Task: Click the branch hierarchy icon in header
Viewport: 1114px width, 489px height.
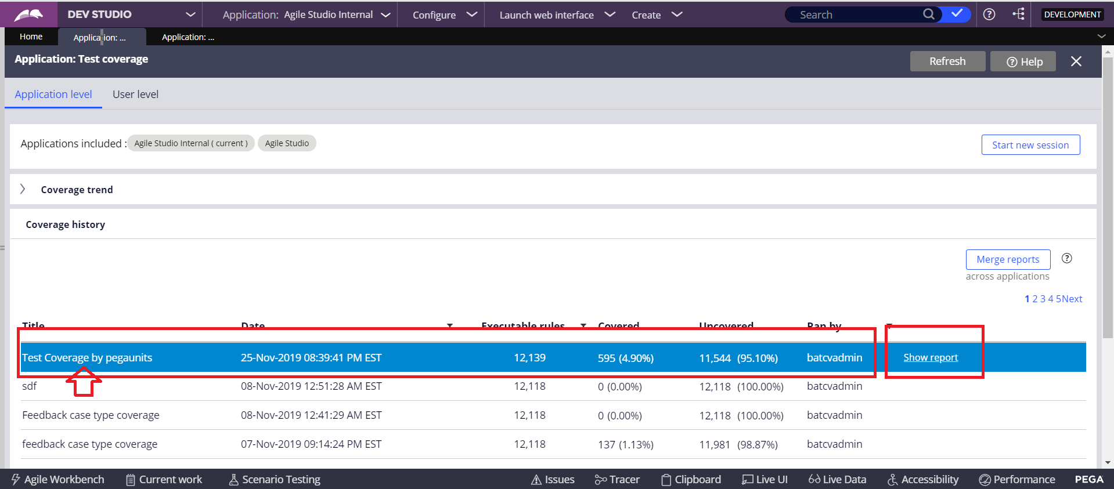Action: 1019,14
